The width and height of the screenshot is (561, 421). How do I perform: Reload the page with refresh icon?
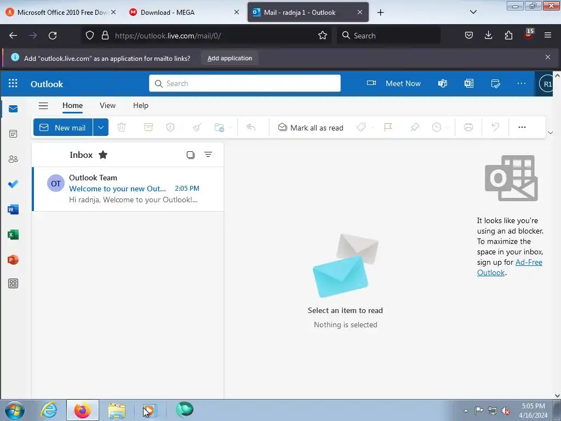[x=53, y=36]
